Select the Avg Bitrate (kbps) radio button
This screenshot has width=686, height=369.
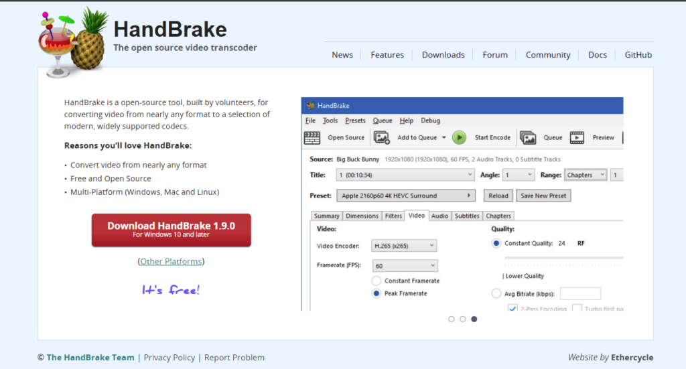(496, 294)
